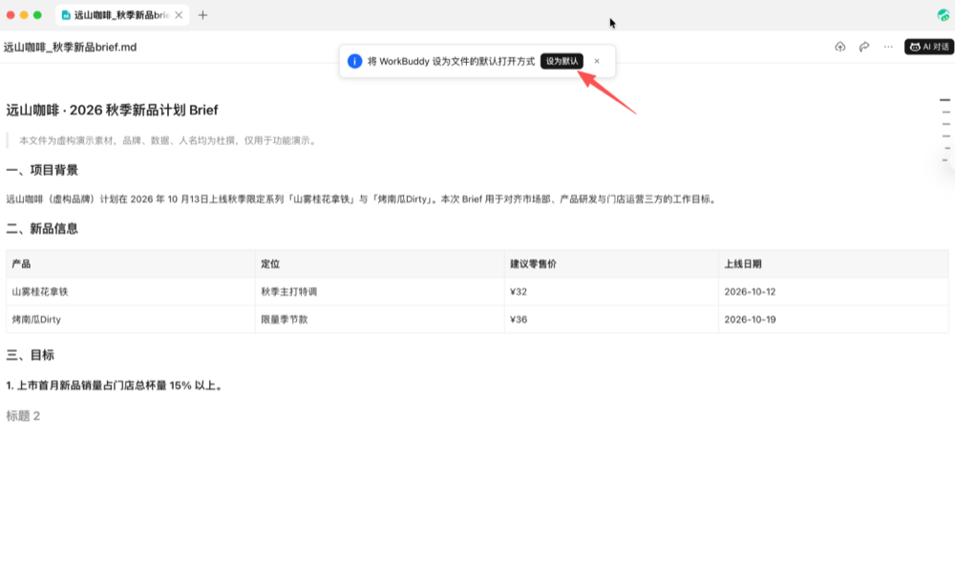Viewport: 955px width, 564px height.
Task: Select the 远山咖啡_秋季新品brief tab
Action: [122, 15]
